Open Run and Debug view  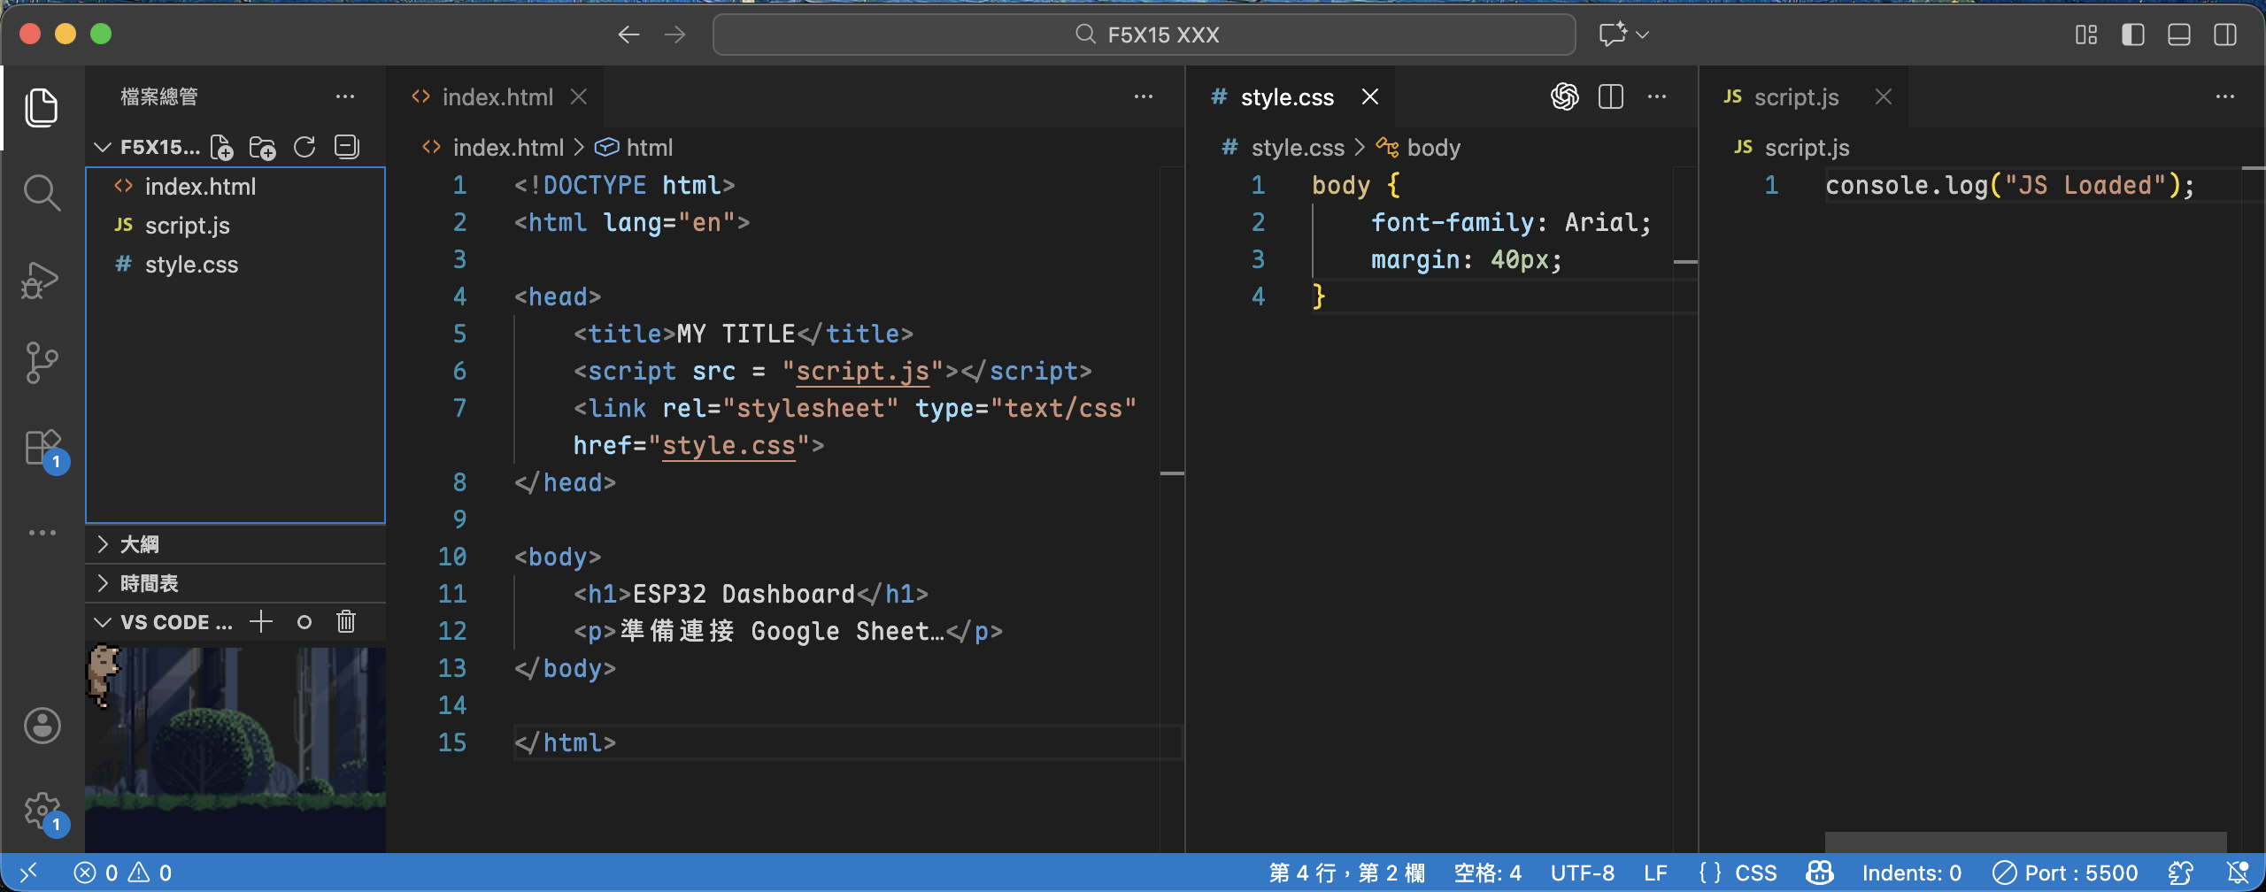(42, 281)
